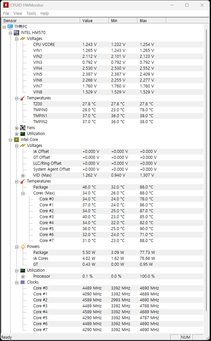The height and width of the screenshot is (341, 211).
Task: Click the 100.0 % max processor utilization
Action: coord(147,276)
